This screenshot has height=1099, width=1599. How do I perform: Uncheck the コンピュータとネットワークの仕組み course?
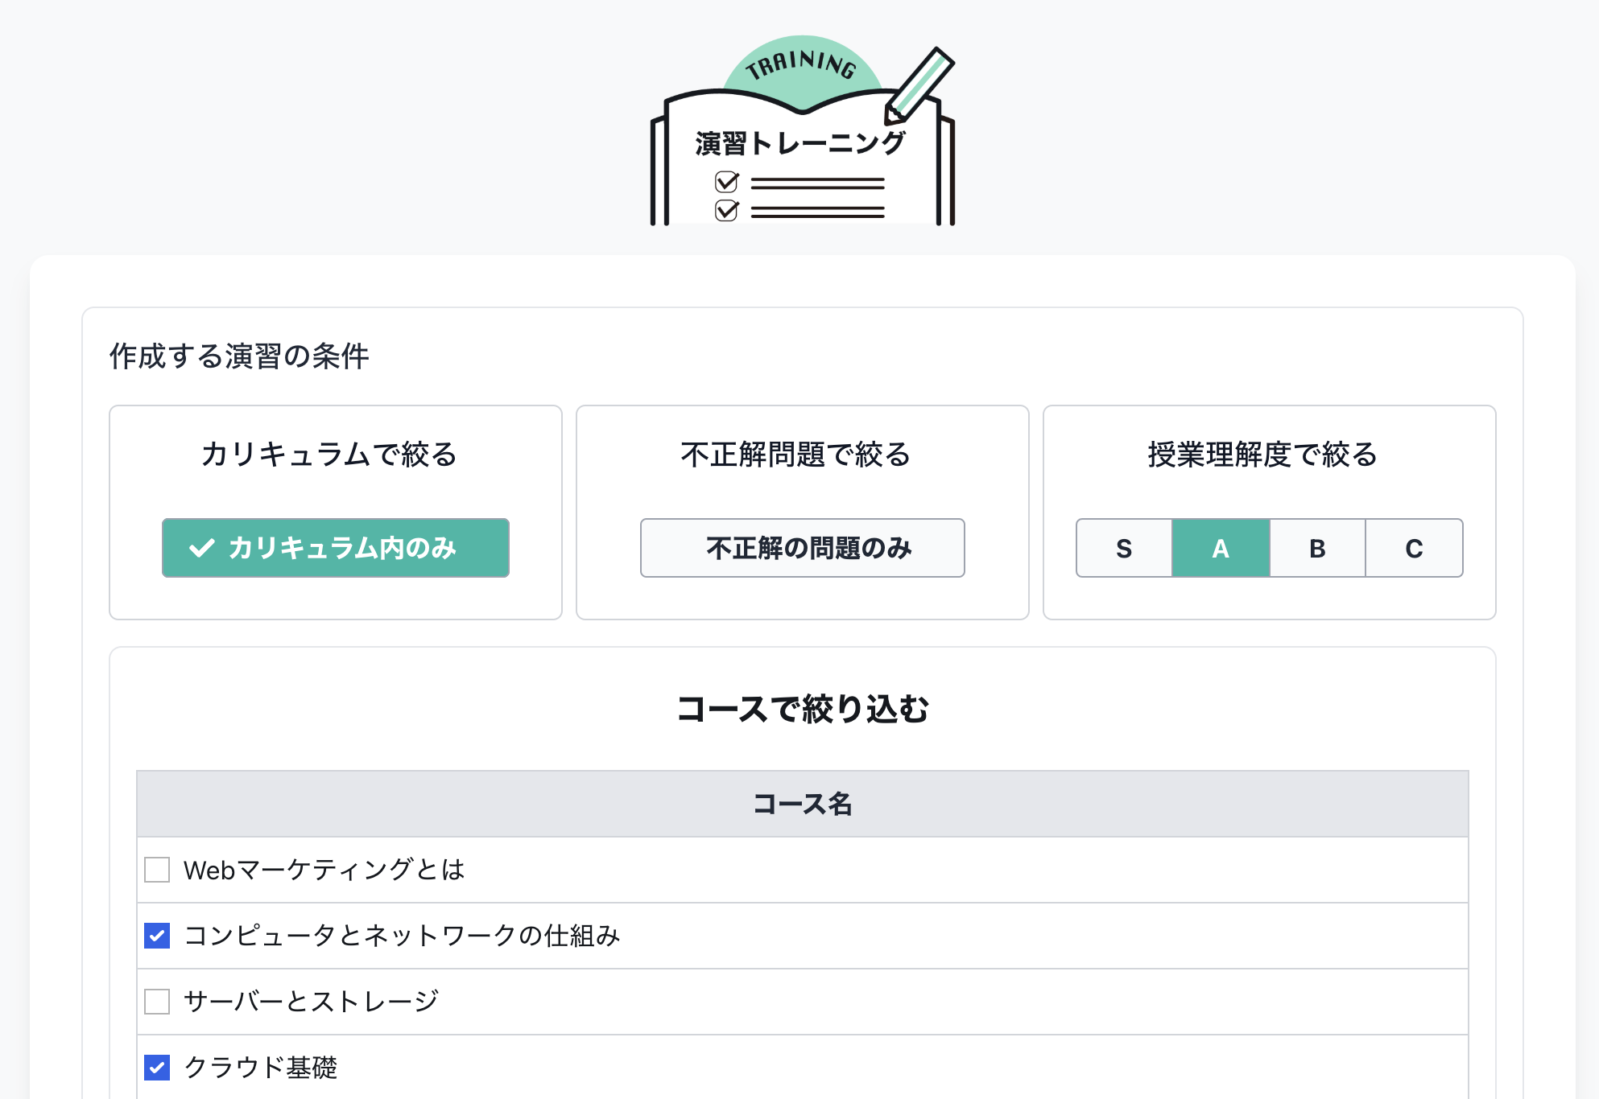[157, 936]
